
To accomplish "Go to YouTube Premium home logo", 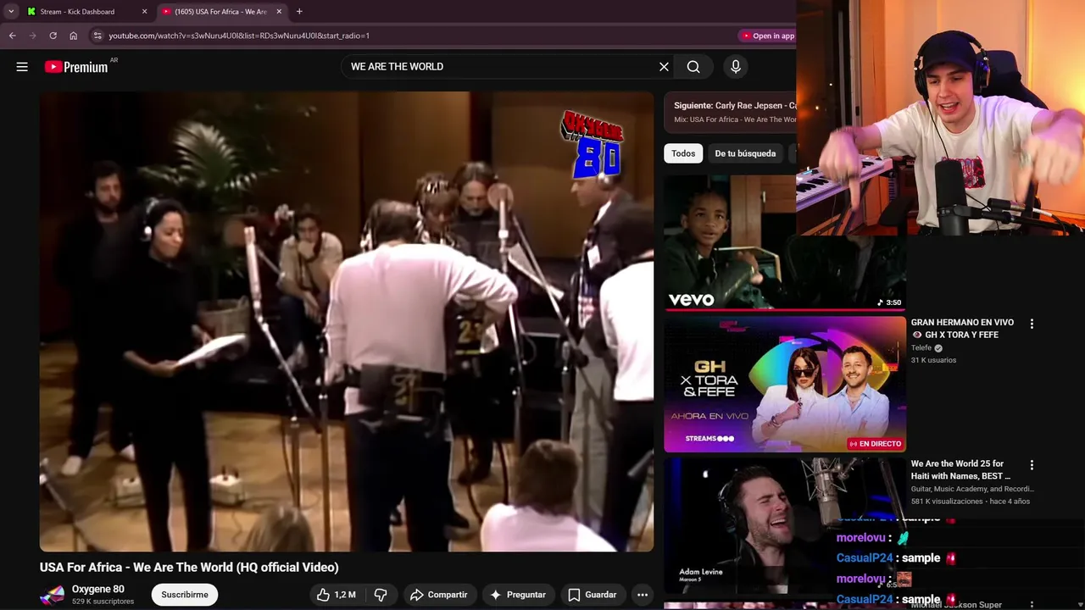I will coord(78,67).
